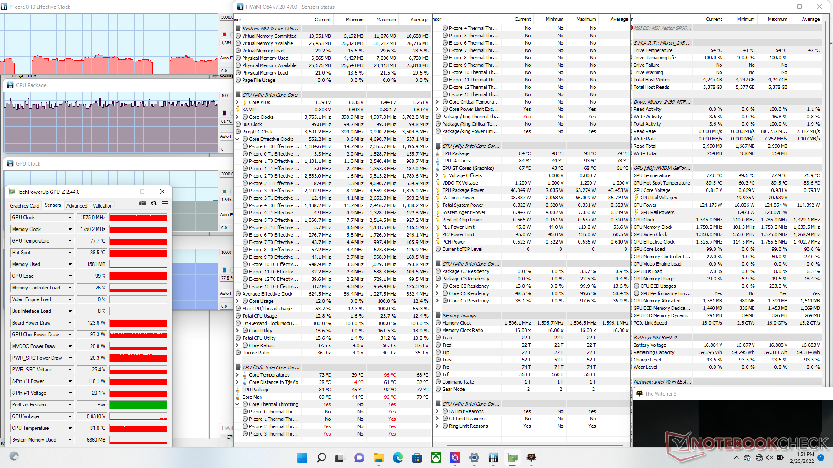This screenshot has height=468, width=833.
Task: Open the PerfCap Reason dropdown in GPU-Z
Action: coord(70,405)
